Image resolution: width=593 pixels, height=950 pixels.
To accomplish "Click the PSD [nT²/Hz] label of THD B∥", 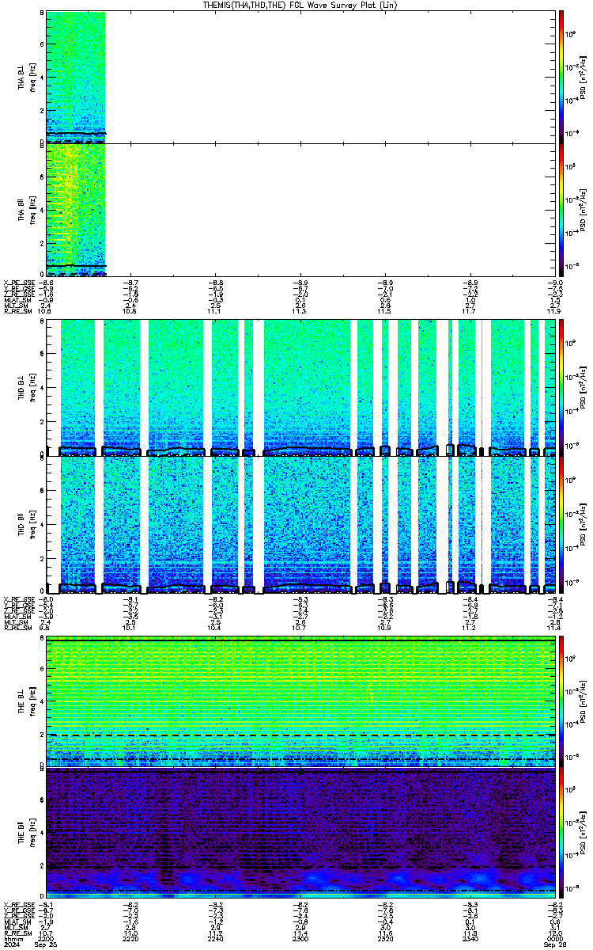I will click(584, 525).
